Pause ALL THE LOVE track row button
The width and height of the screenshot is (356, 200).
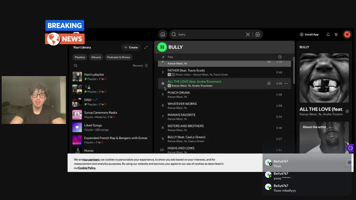(163, 83)
